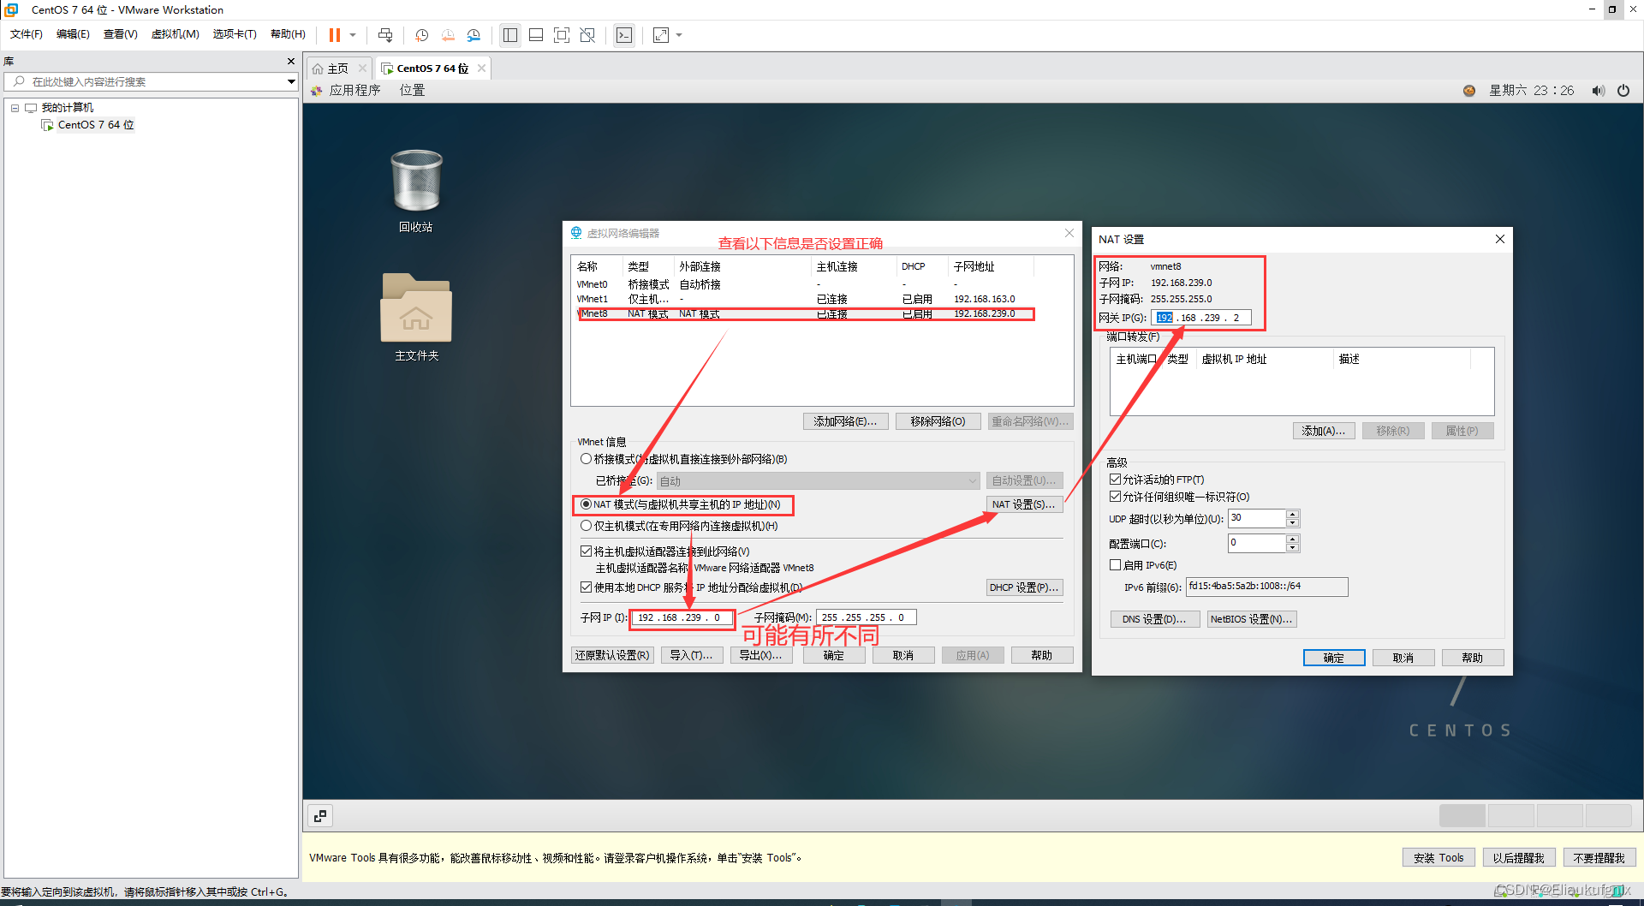Image resolution: width=1644 pixels, height=906 pixels.
Task: Switch to Unity mode icon
Action: [x=587, y=35]
